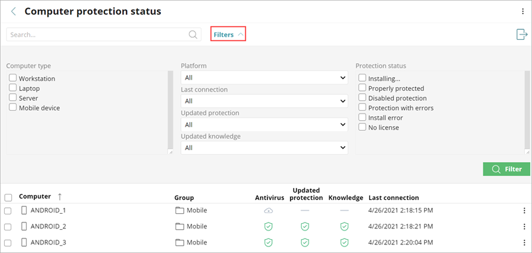This screenshot has height=253, width=532.
Task: Open the Updated protection dropdown
Action: (x=264, y=125)
